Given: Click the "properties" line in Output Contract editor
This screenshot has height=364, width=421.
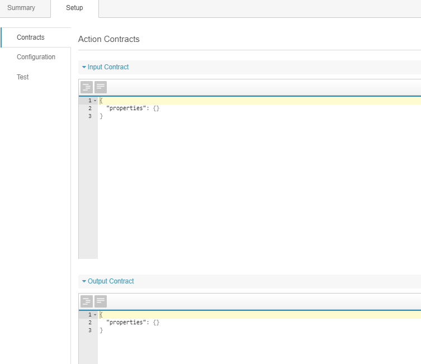Looking at the screenshot, I should pos(133,323).
